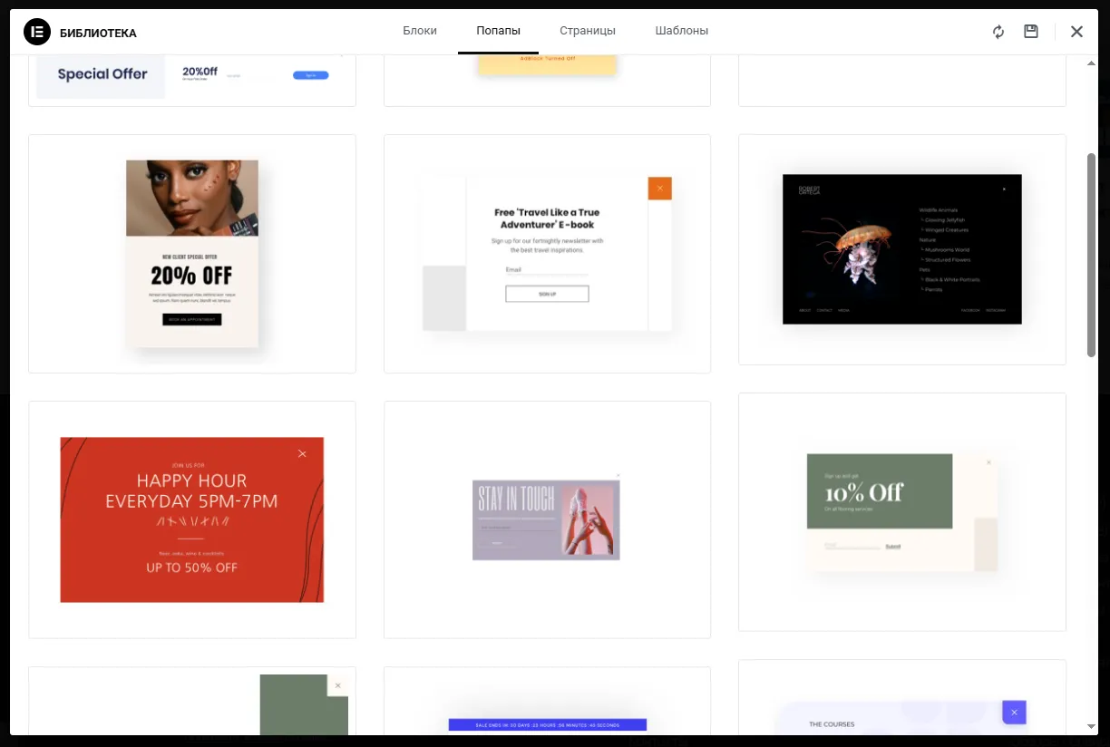Open the save template icon
This screenshot has width=1110, height=747.
[1031, 32]
